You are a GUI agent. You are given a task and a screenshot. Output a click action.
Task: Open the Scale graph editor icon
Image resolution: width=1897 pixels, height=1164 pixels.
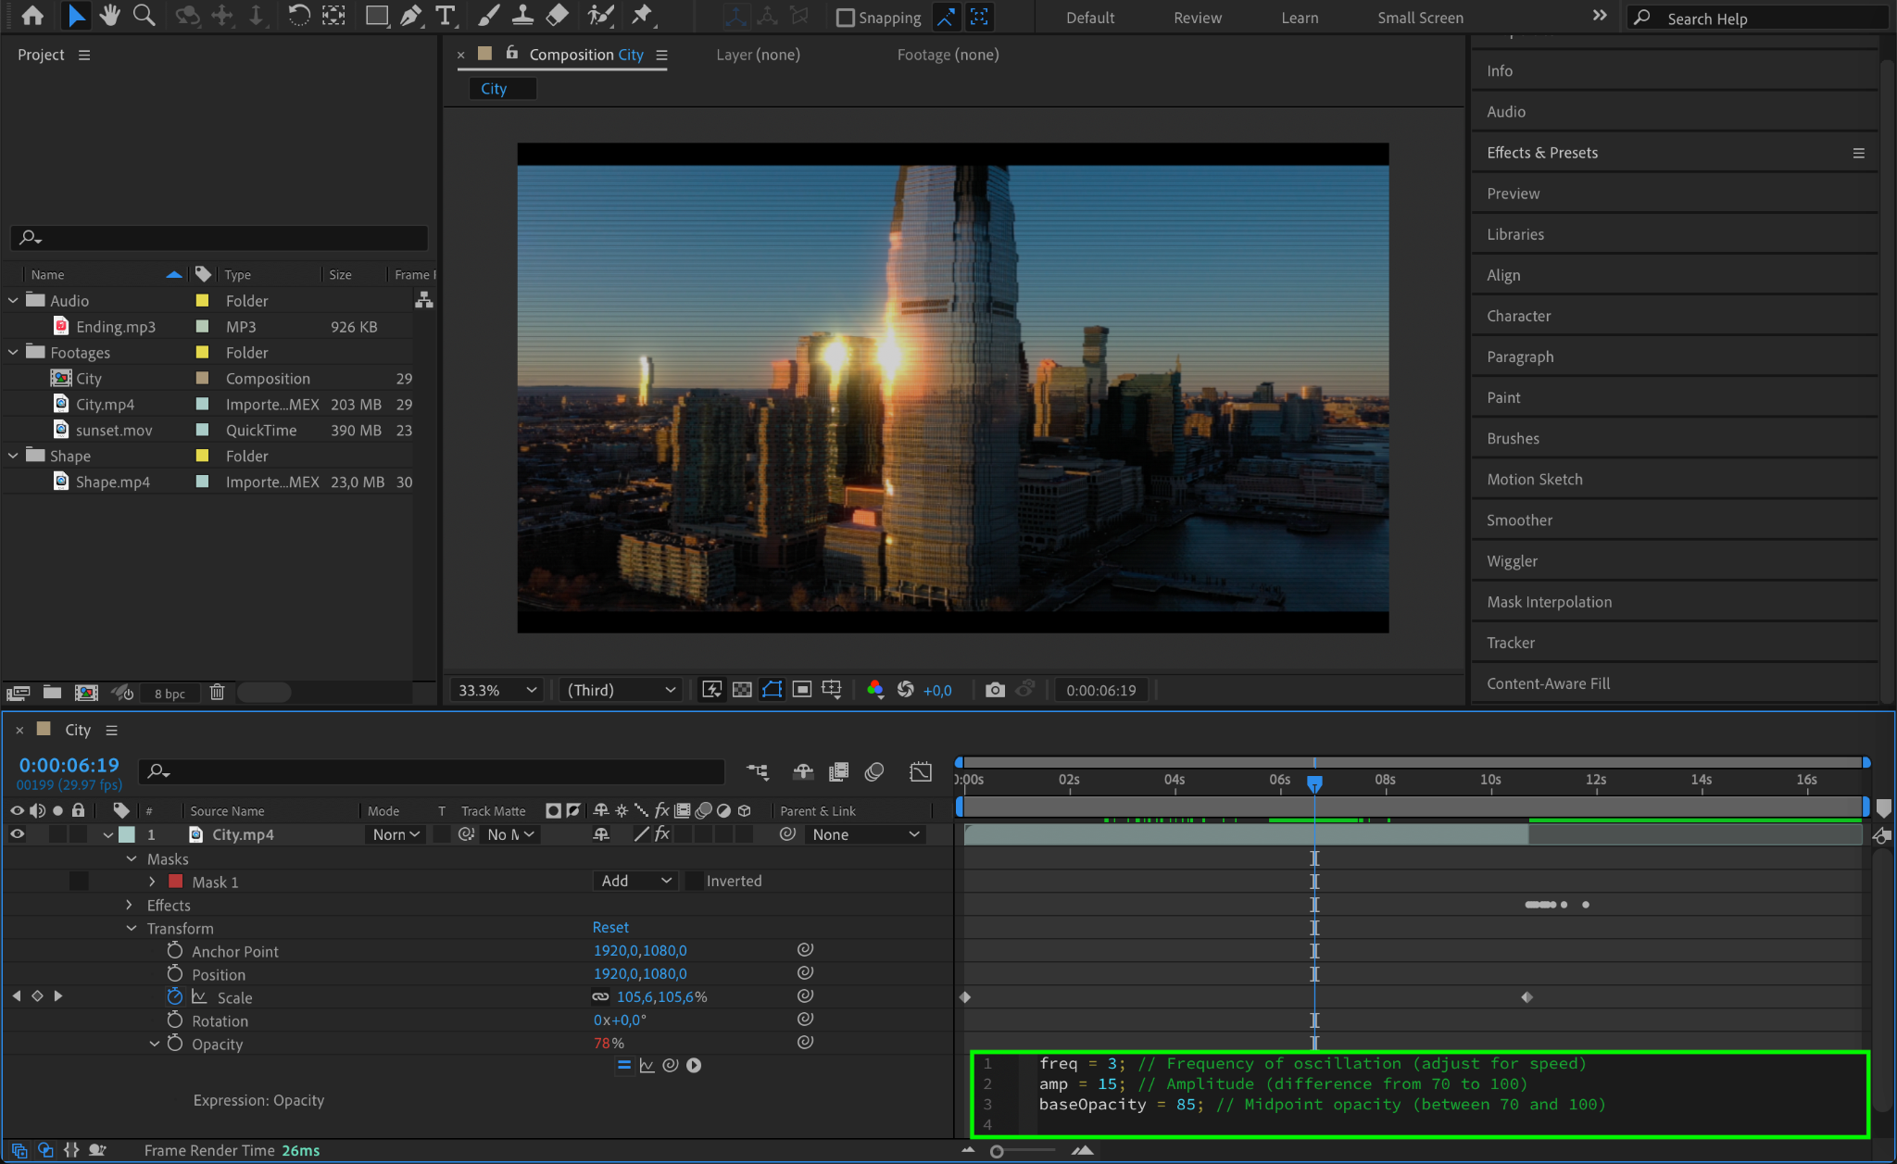click(x=199, y=997)
